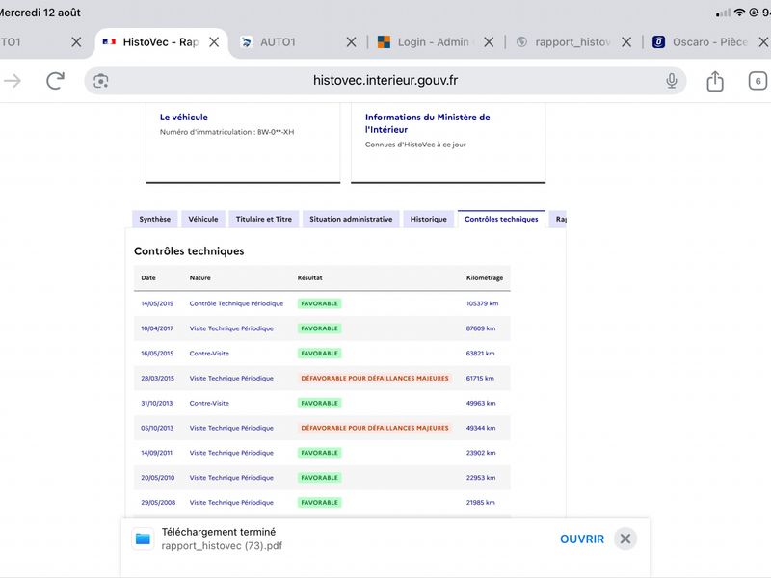Open the Synthèse tab
Screen dimensions: 771x578
(155, 220)
